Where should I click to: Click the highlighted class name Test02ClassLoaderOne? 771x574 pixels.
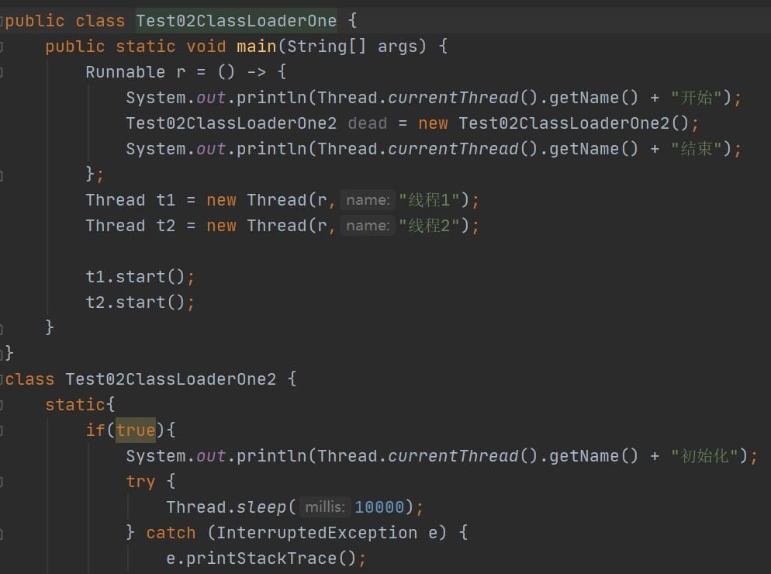[236, 21]
